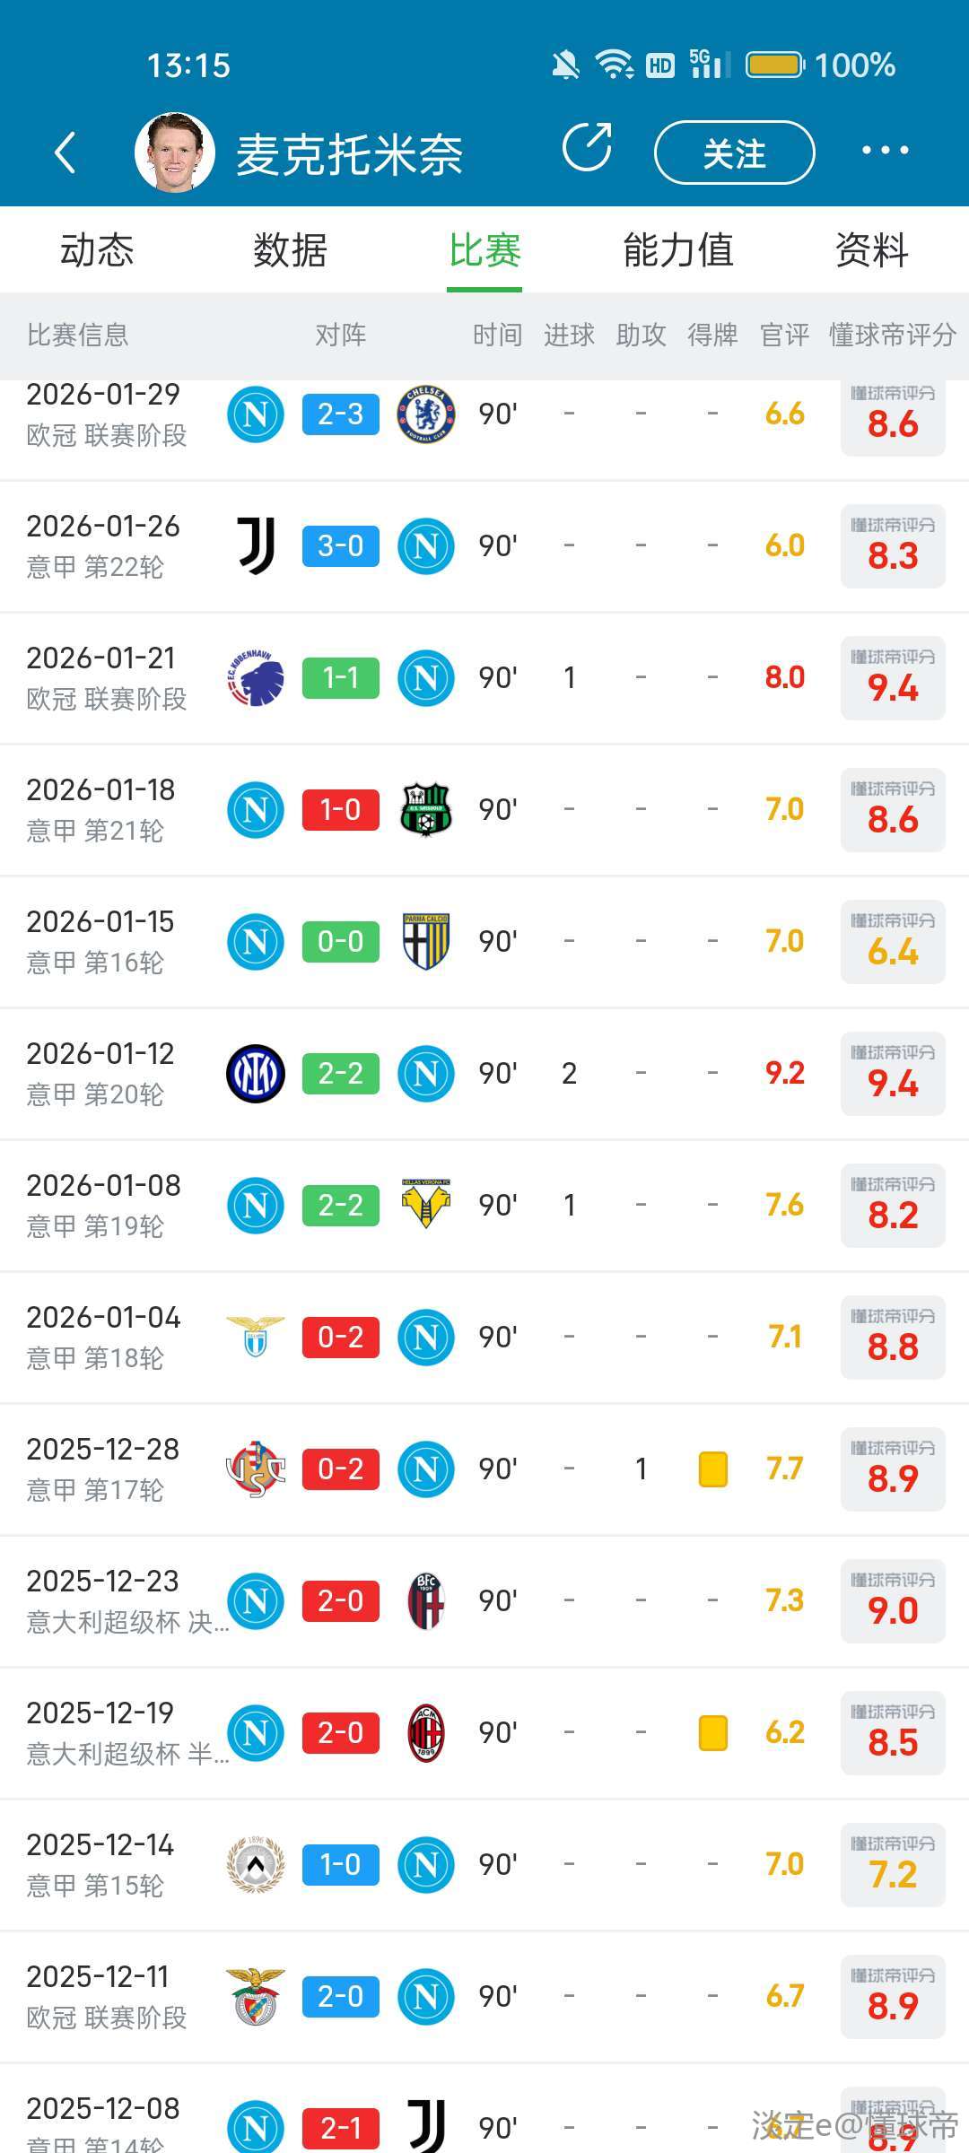Image resolution: width=969 pixels, height=2153 pixels.
Task: Open the 2-3 score against Chelsea
Action: pos(341,414)
